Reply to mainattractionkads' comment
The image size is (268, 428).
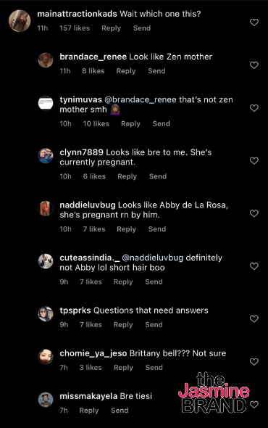[112, 28]
